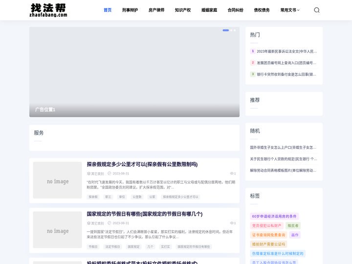Open random article 解除劳动合同表格模板图片

283,171
